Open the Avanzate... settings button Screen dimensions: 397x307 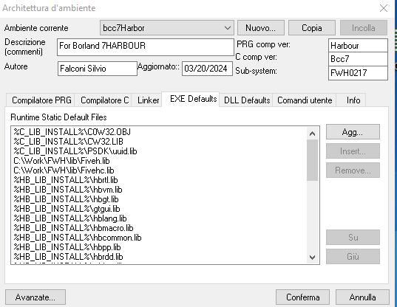click(x=35, y=297)
